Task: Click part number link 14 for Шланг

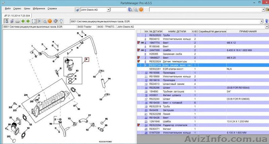Action: [146, 87]
